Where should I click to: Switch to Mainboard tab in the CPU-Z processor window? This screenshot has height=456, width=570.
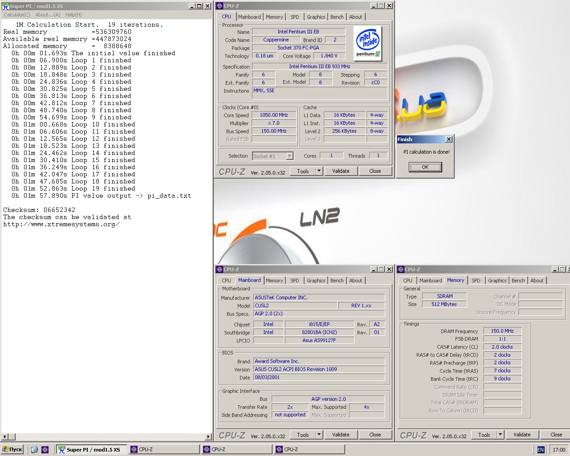tap(249, 17)
